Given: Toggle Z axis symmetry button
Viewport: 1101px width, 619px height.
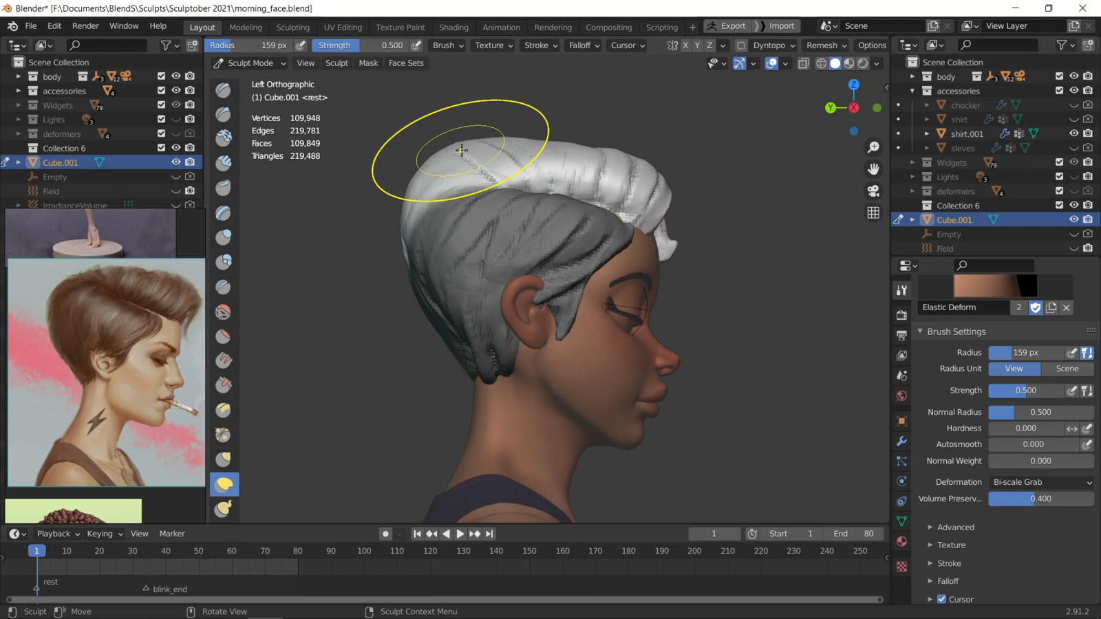Looking at the screenshot, I should pos(709,45).
